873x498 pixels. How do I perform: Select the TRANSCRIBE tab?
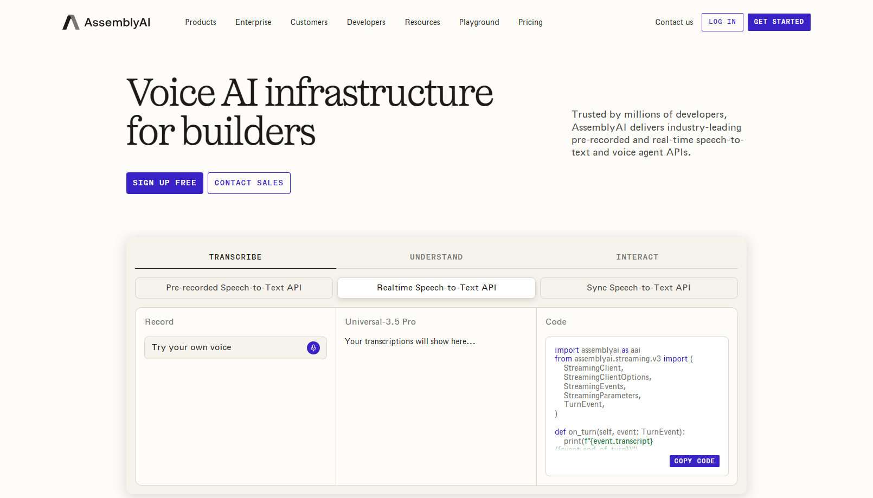tap(235, 257)
